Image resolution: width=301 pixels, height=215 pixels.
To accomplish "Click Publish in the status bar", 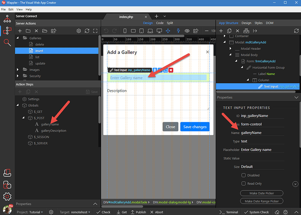I will (138, 212).
